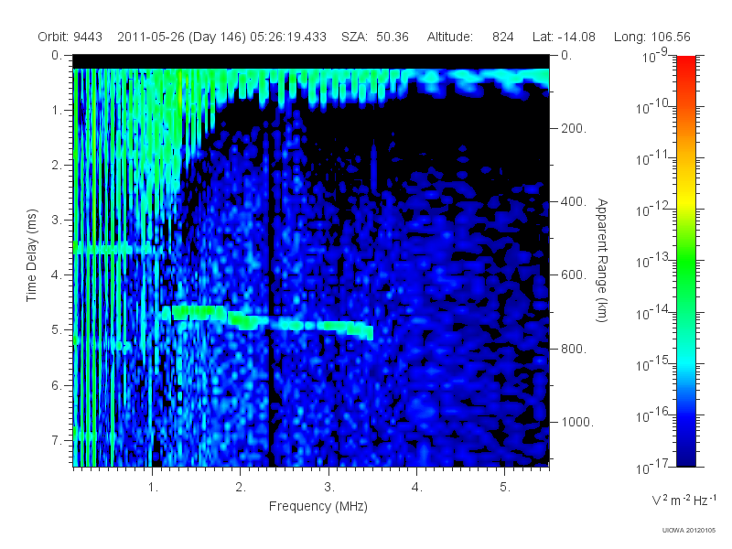Click the '4.' frequency axis tick label

point(417,488)
